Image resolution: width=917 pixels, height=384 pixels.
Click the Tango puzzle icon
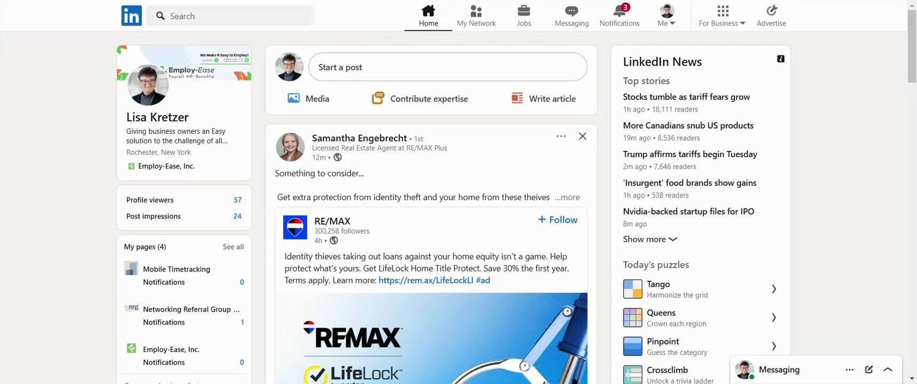[633, 289]
